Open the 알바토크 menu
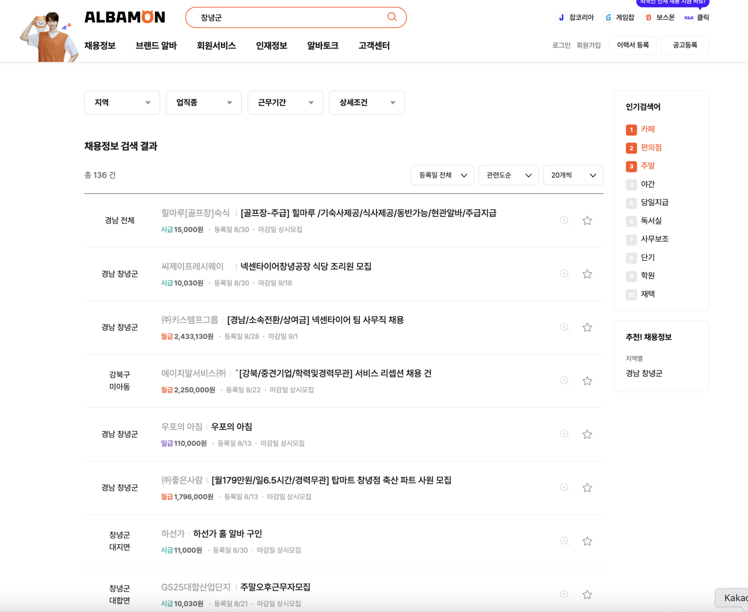The height and width of the screenshot is (612, 748). coord(321,45)
